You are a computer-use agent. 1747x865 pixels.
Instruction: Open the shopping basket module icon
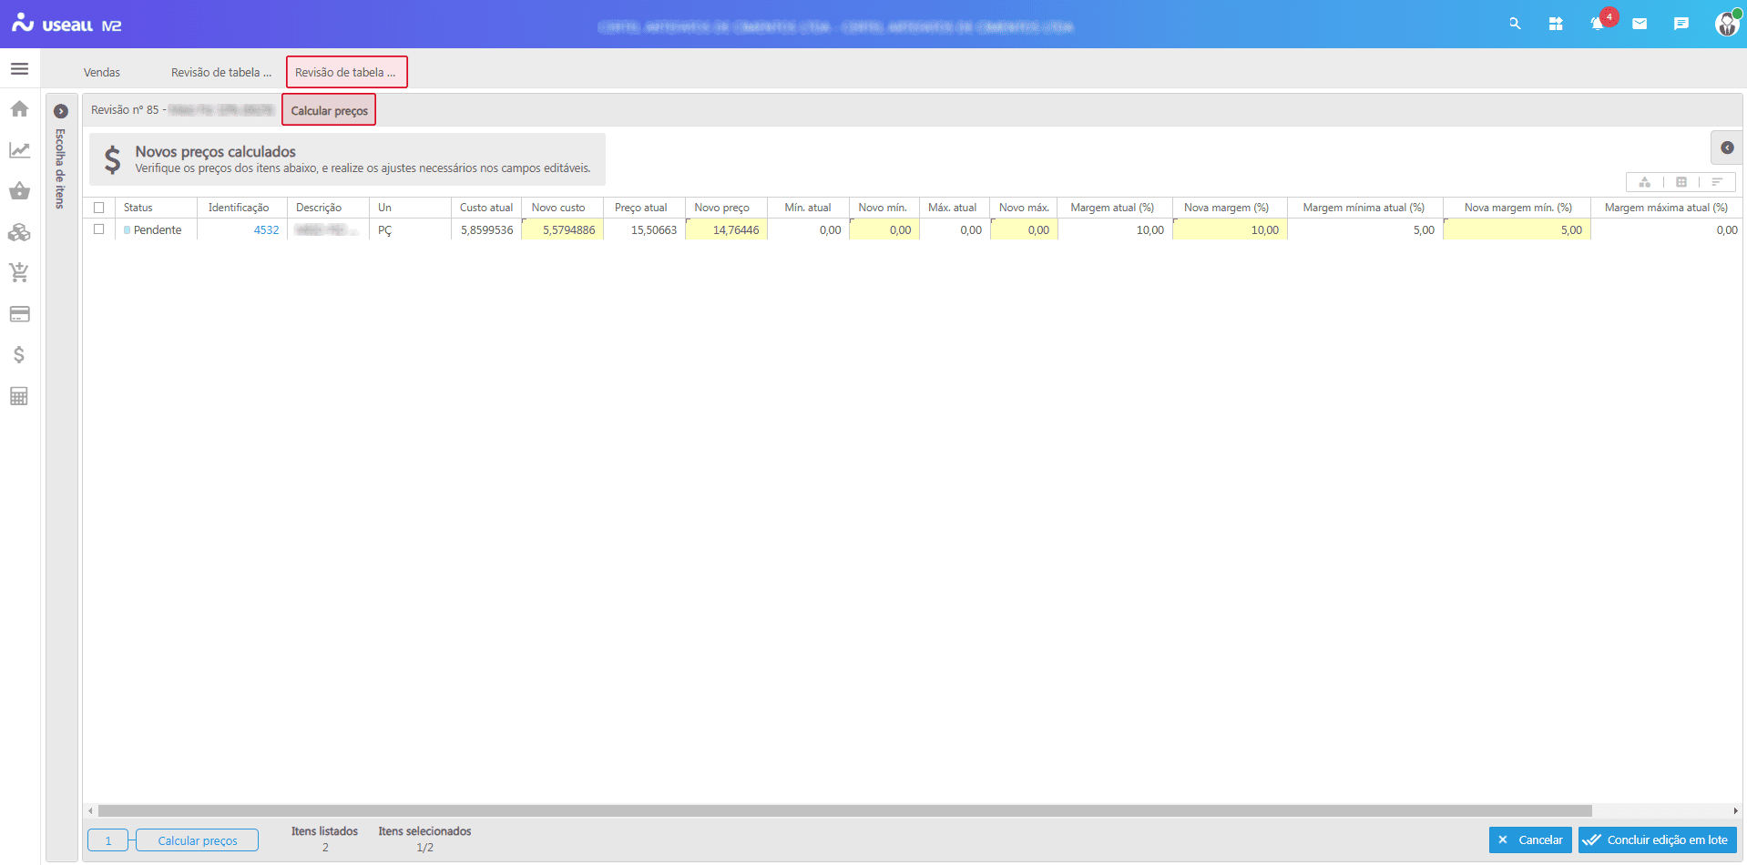coord(19,191)
